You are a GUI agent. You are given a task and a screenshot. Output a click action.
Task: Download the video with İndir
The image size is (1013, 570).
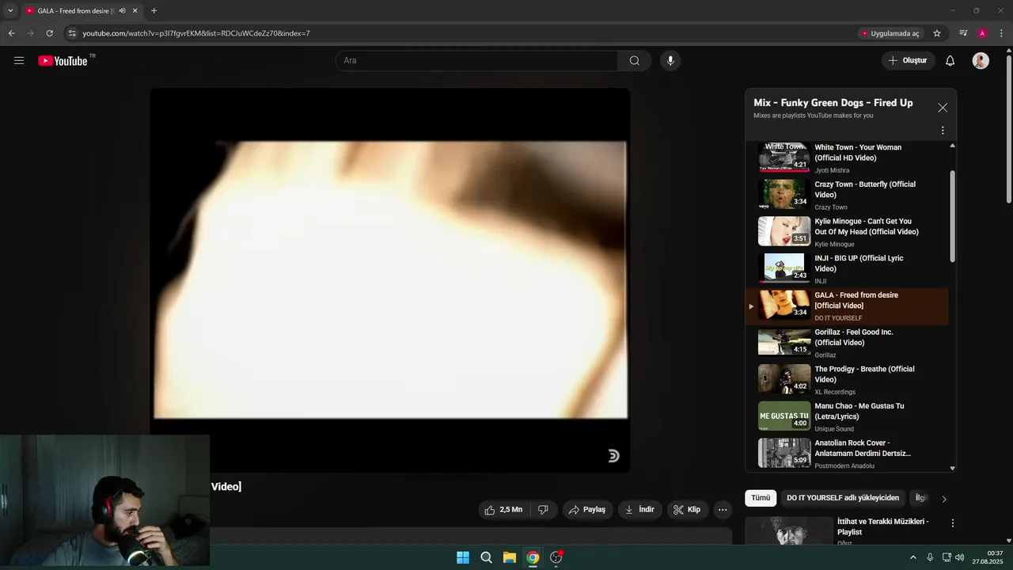[x=640, y=510]
